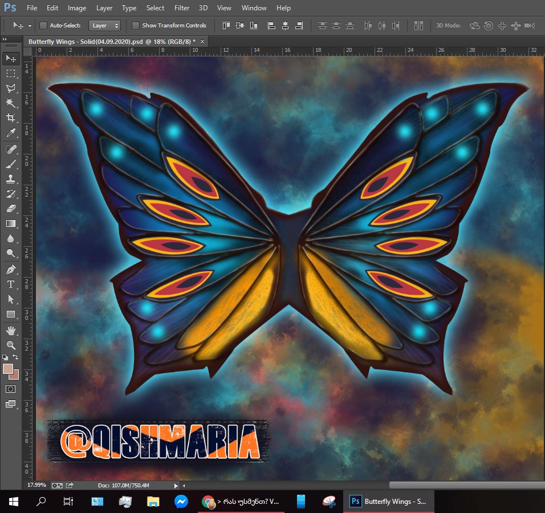Choose the Eraser tool
545x513 pixels.
(x=11, y=209)
